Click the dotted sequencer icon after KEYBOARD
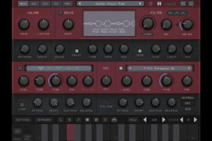 (60, 120)
